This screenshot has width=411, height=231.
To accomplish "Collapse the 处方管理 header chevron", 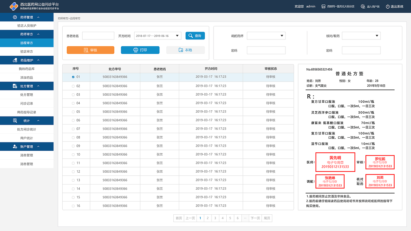I will coord(38,86).
